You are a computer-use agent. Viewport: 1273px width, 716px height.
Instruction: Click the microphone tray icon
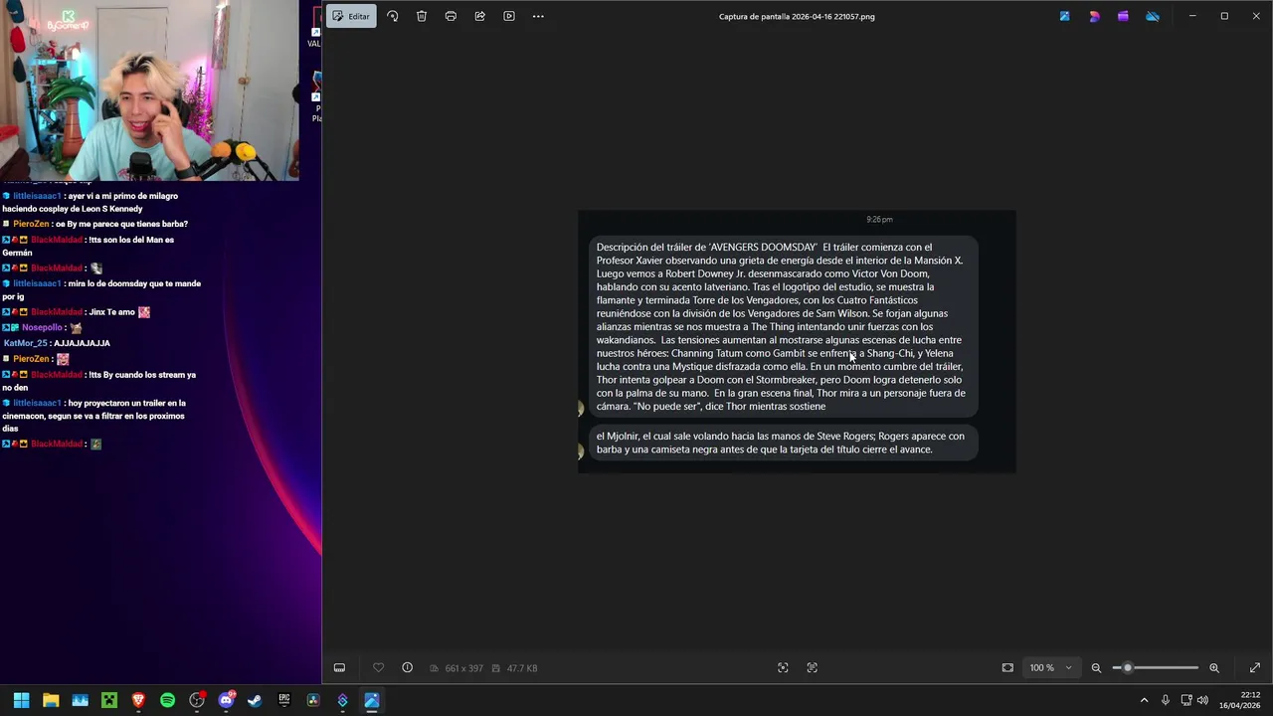pyautogui.click(x=1166, y=700)
